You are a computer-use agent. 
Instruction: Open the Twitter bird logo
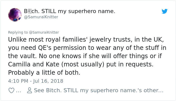click(164, 11)
